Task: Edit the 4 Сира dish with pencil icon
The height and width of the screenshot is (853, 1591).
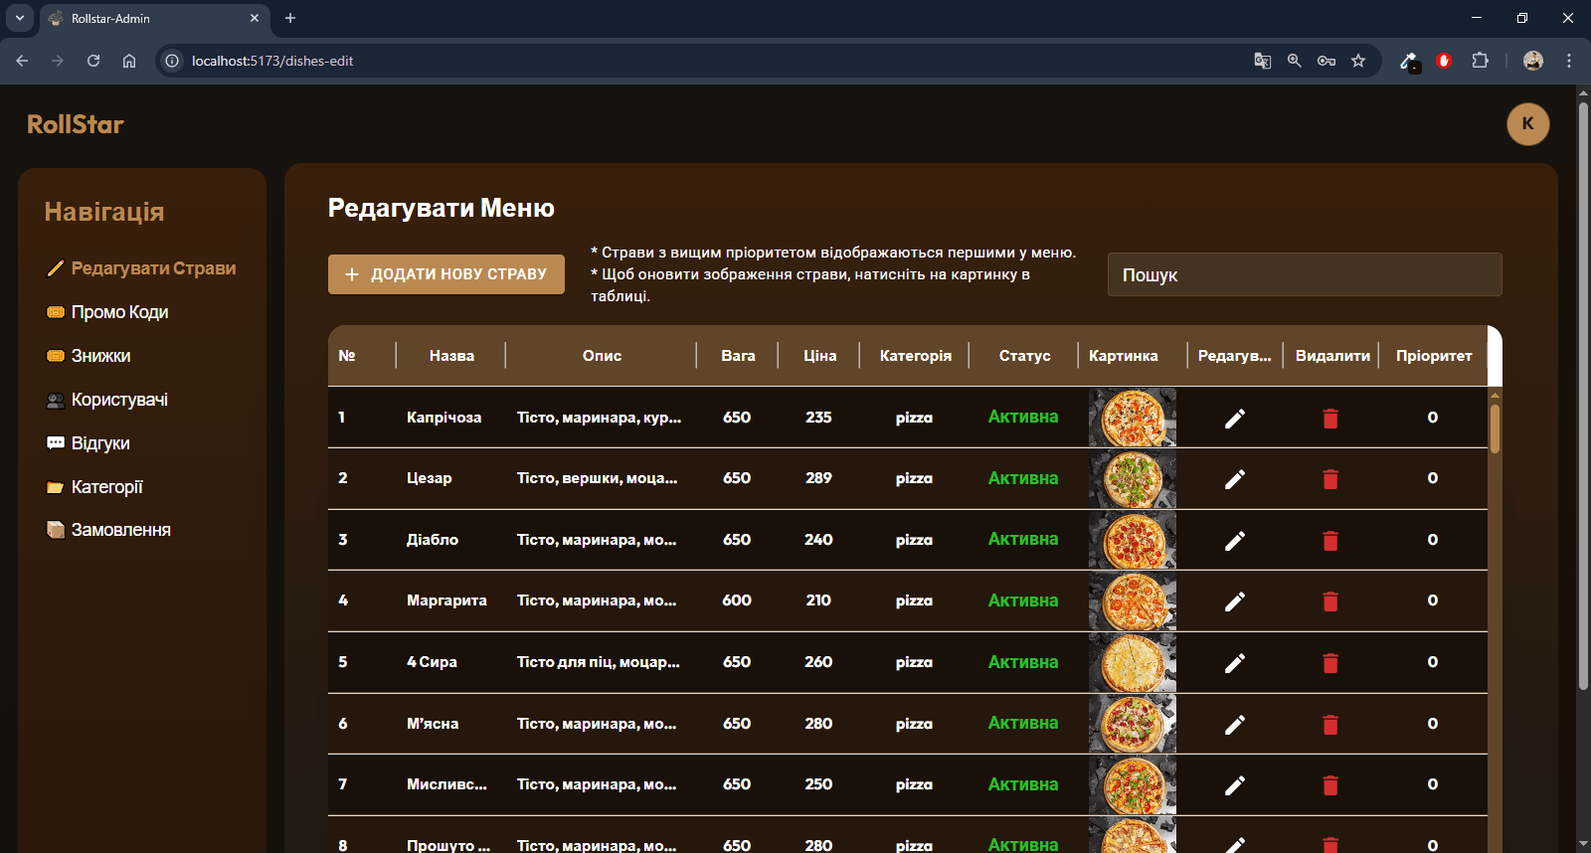Action: (x=1235, y=663)
